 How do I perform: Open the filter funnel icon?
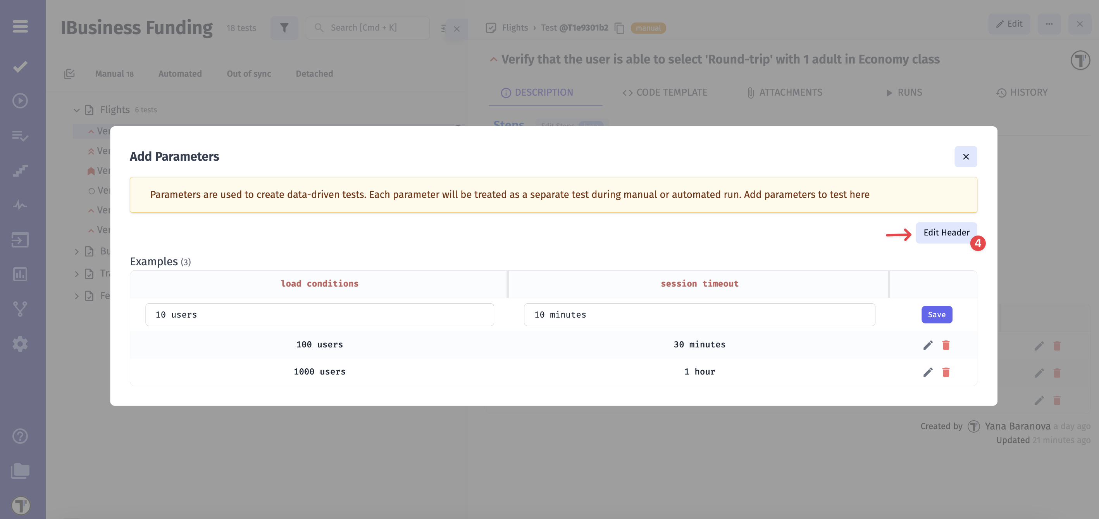[x=284, y=28]
